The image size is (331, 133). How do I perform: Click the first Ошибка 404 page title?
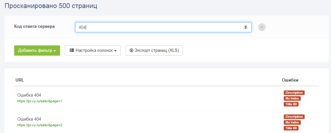29,95
